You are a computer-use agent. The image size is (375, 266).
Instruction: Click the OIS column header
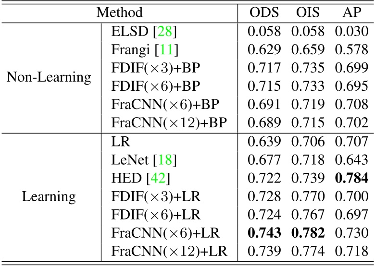pyautogui.click(x=308, y=12)
